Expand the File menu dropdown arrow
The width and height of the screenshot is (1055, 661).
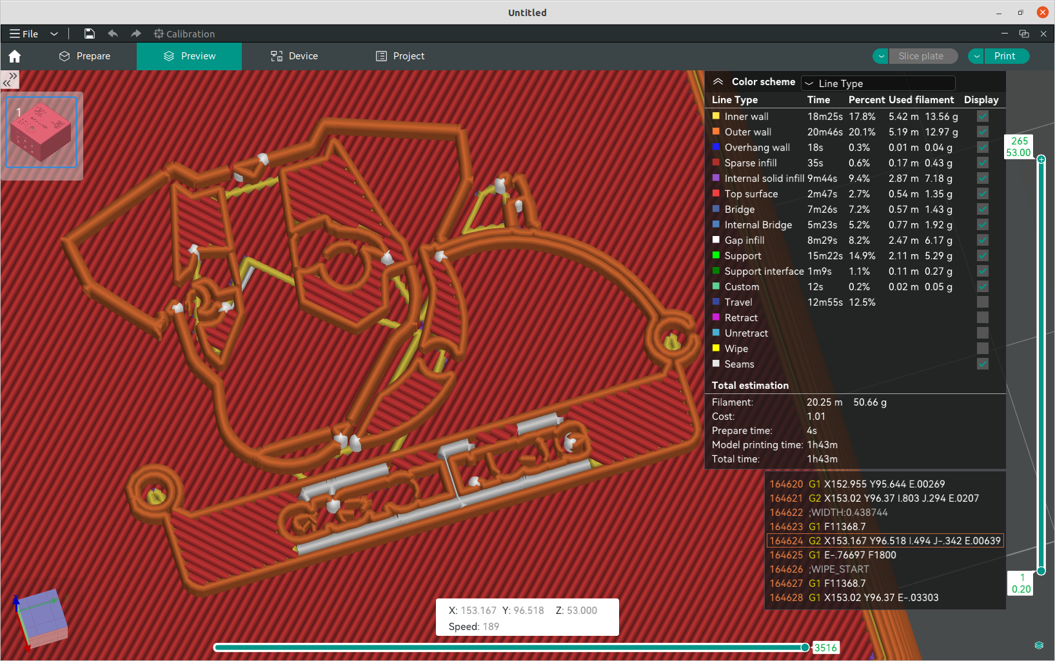[x=54, y=34]
